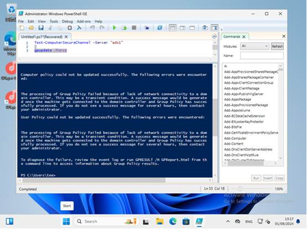The width and height of the screenshot is (307, 229).
Task: Select Add-BitsFile in the command list
Action: tap(233, 127)
